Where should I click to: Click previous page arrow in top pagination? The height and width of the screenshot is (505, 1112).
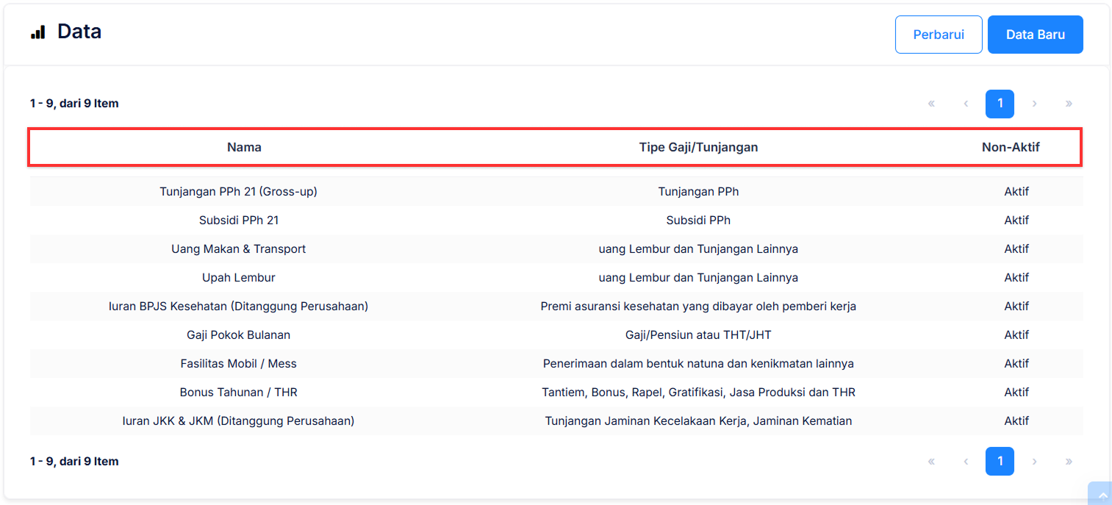point(966,104)
